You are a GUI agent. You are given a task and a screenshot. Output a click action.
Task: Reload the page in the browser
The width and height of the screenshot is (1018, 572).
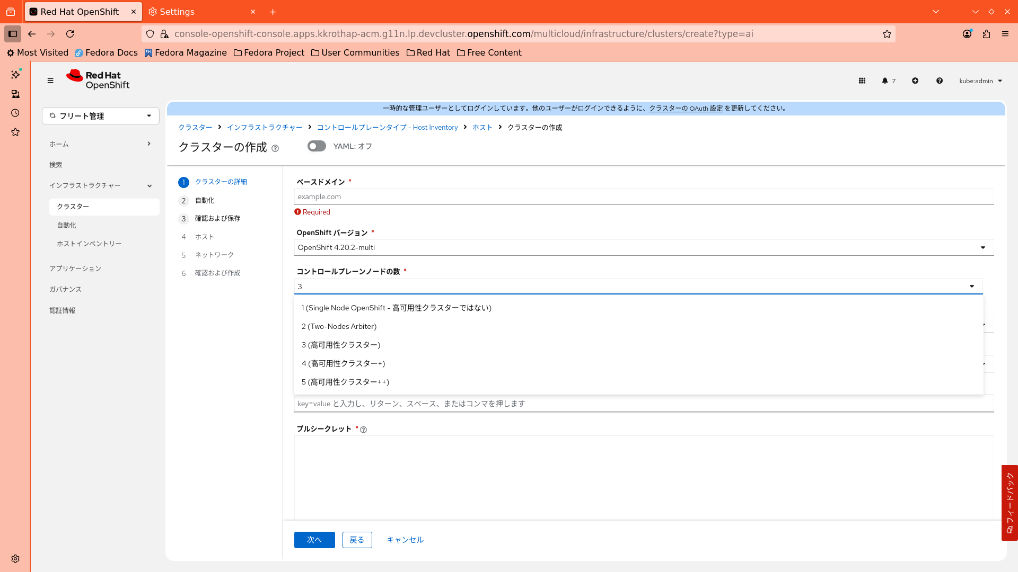coord(70,34)
